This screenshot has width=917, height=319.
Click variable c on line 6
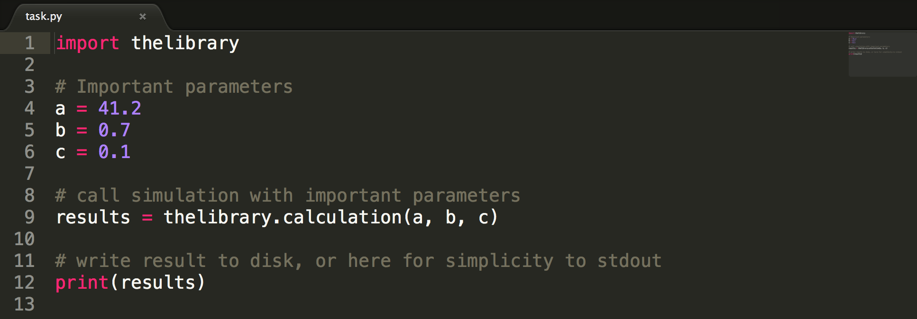click(x=60, y=153)
